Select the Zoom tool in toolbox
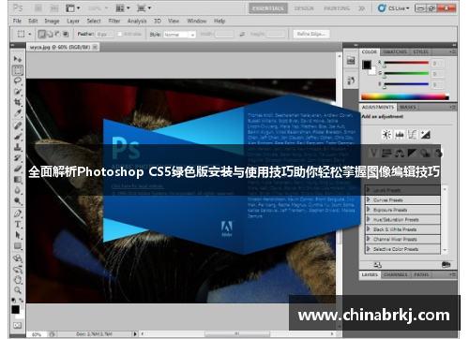 point(18,290)
